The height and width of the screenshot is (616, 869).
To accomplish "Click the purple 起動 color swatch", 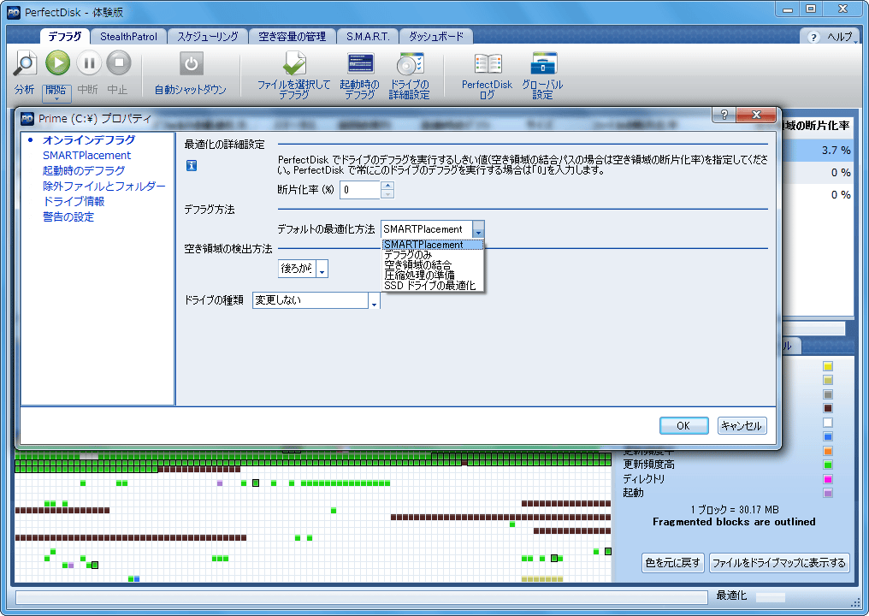I will tap(828, 493).
